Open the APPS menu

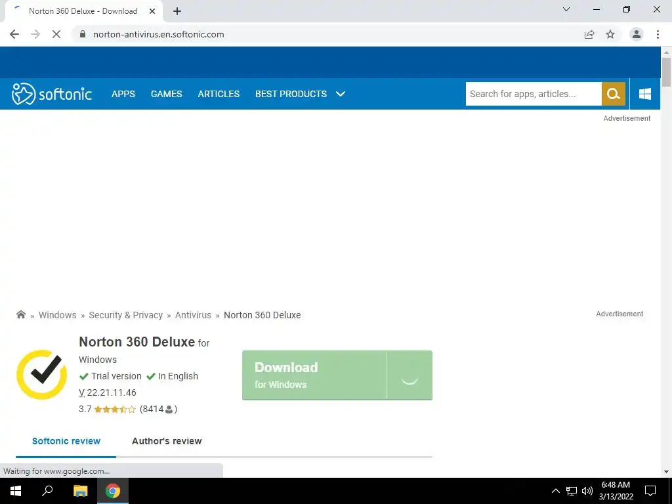(123, 94)
